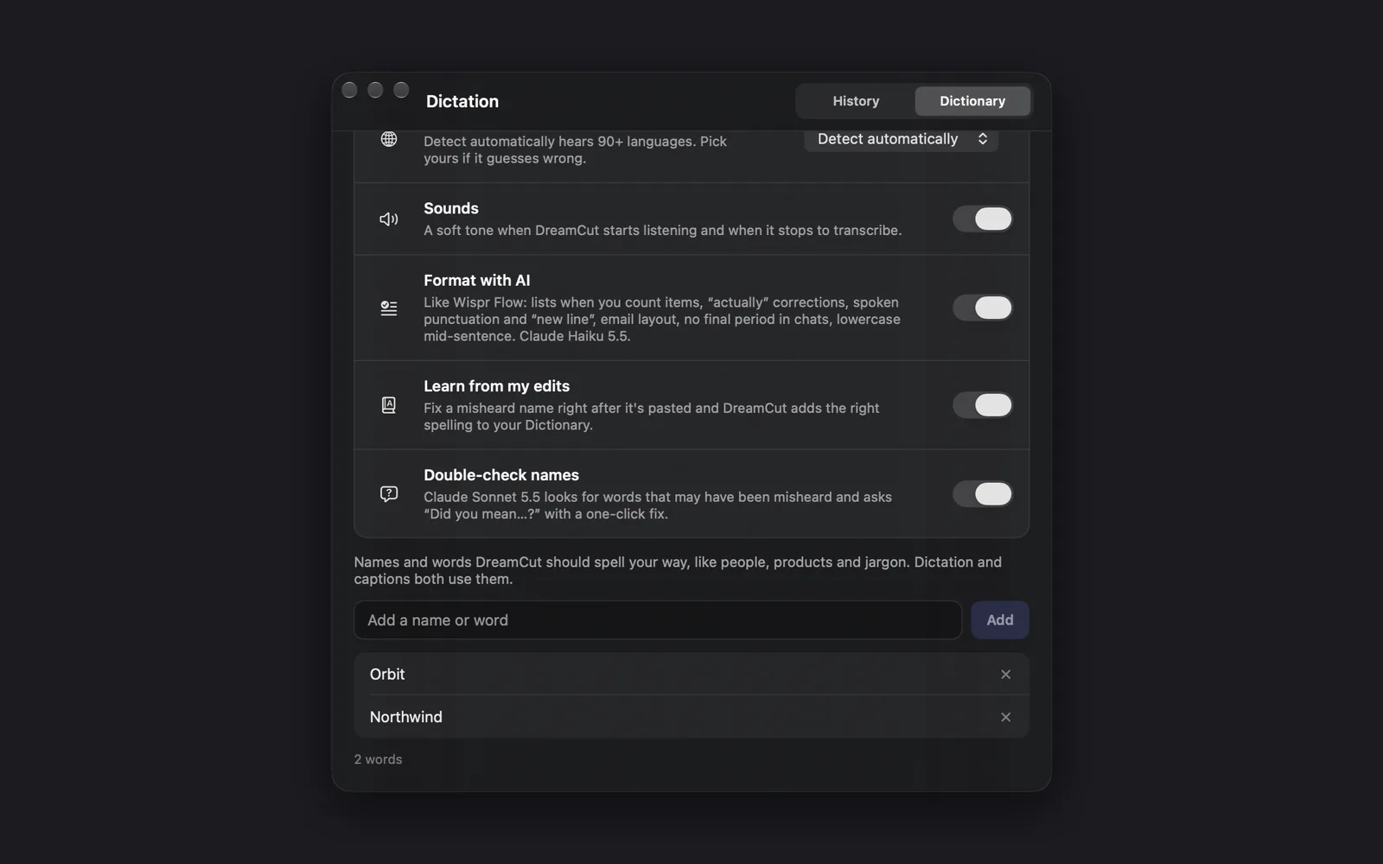Screen dimensions: 1383x864
Task: Remove Orbit from the dictionary
Action: coord(1005,674)
